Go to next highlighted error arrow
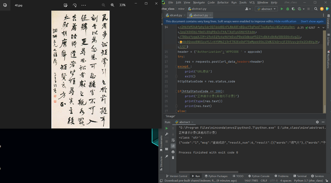Image resolution: width=331 pixels, height=183 pixels. click(323, 28)
